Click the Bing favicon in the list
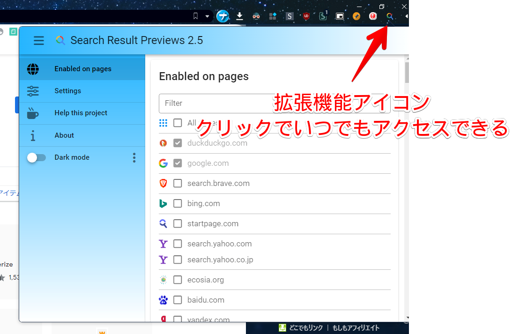This screenshot has width=512, height=334. [163, 203]
